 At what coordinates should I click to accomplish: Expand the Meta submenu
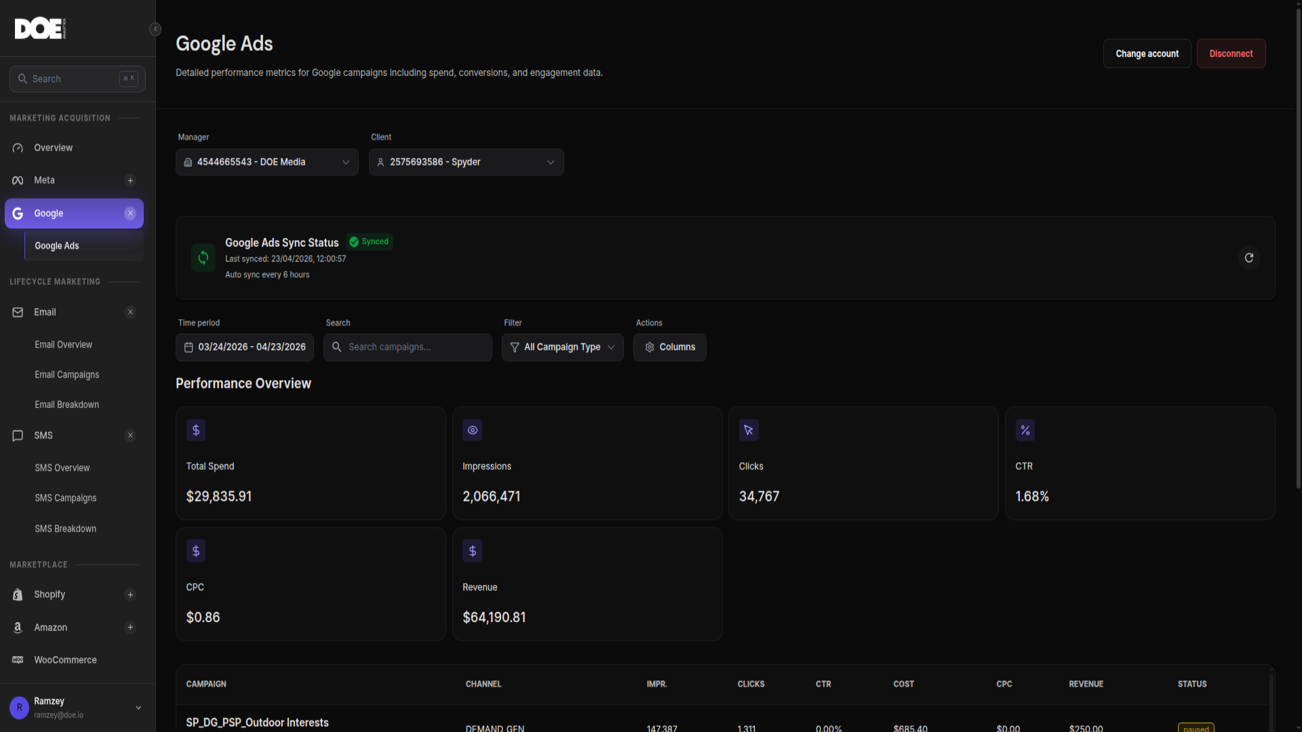(x=130, y=180)
